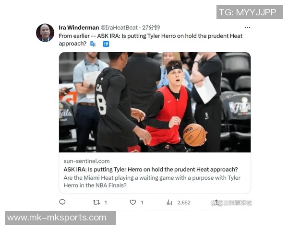The height and width of the screenshot is (230, 288).
Task: Open the view analytics bar chart icon
Action: [x=169, y=203]
